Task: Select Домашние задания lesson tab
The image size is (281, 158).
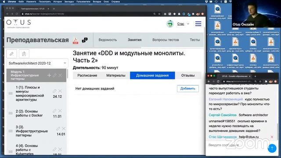Action: click(152, 75)
